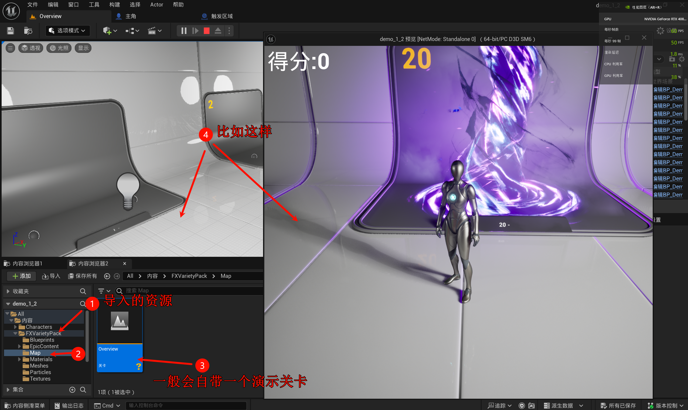Pause the running simulation
Image resolution: width=688 pixels, height=410 pixels.
pos(184,31)
